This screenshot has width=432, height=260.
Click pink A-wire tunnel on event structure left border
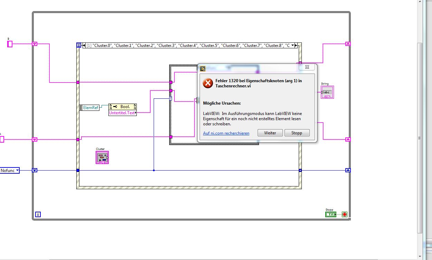point(78,139)
